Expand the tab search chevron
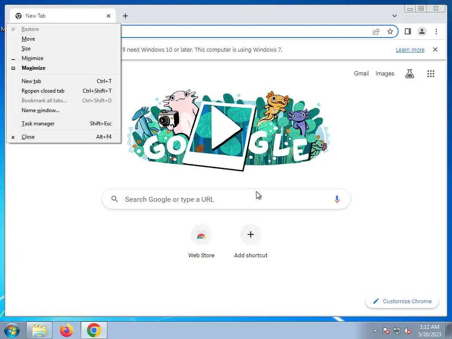 [x=395, y=16]
